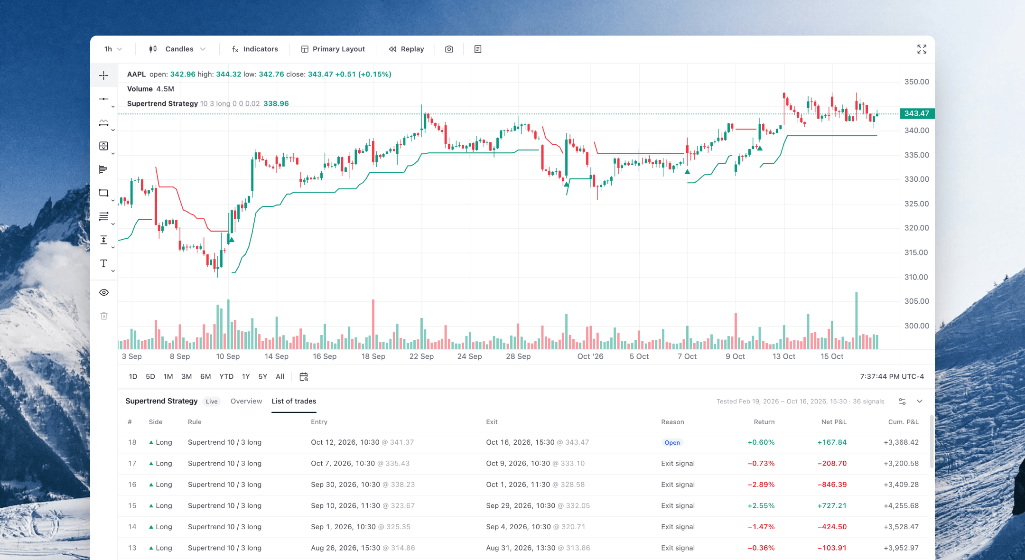
Task: Select the crosshair cursor tool
Action: (x=103, y=75)
